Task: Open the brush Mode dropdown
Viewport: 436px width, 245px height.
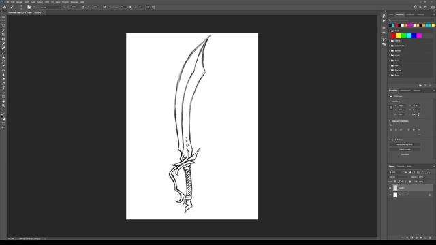Action: click(50, 7)
